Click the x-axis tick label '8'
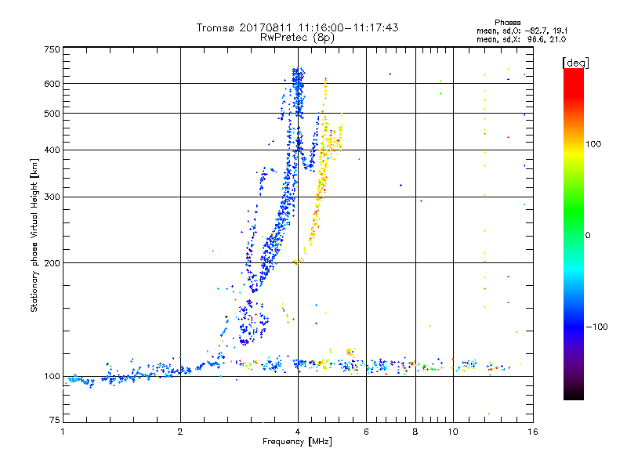 click(x=415, y=432)
